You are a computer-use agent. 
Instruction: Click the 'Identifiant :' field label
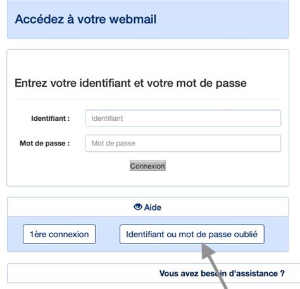pyautogui.click(x=51, y=118)
